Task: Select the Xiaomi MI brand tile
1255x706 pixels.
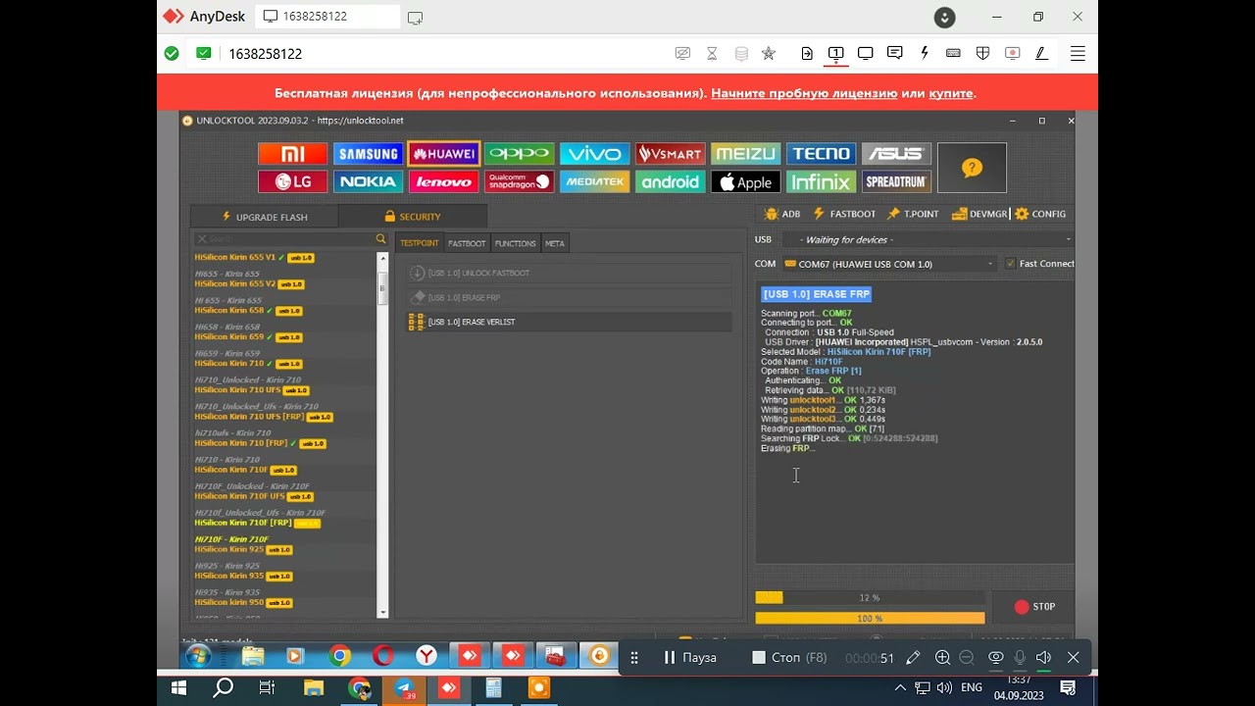Action: click(292, 154)
